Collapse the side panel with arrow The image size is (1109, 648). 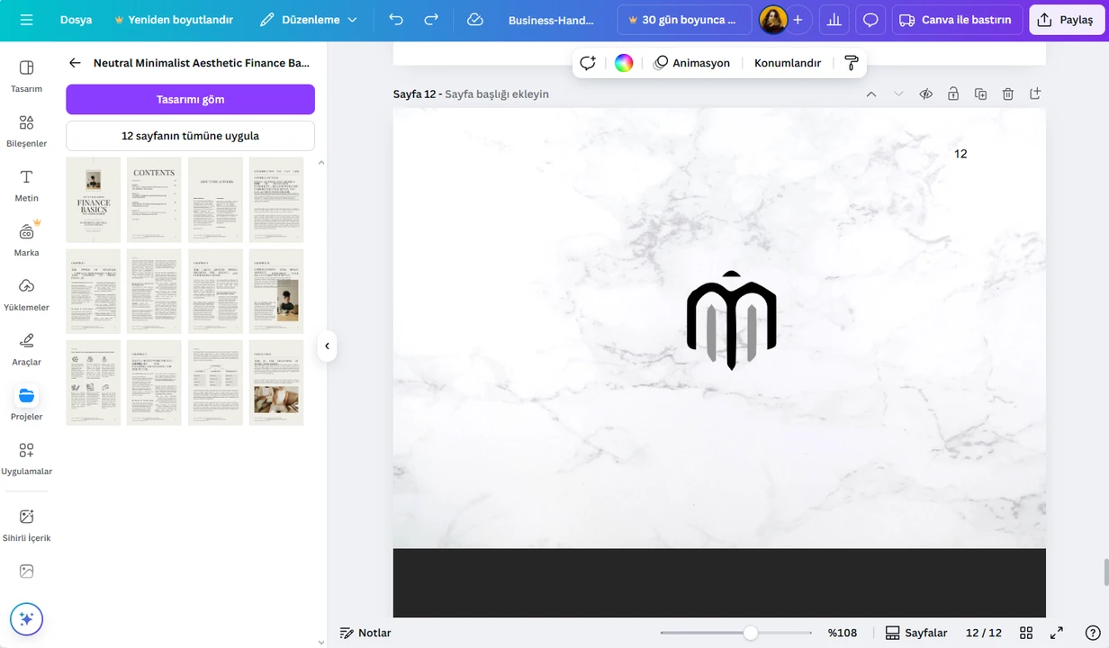pyautogui.click(x=327, y=346)
